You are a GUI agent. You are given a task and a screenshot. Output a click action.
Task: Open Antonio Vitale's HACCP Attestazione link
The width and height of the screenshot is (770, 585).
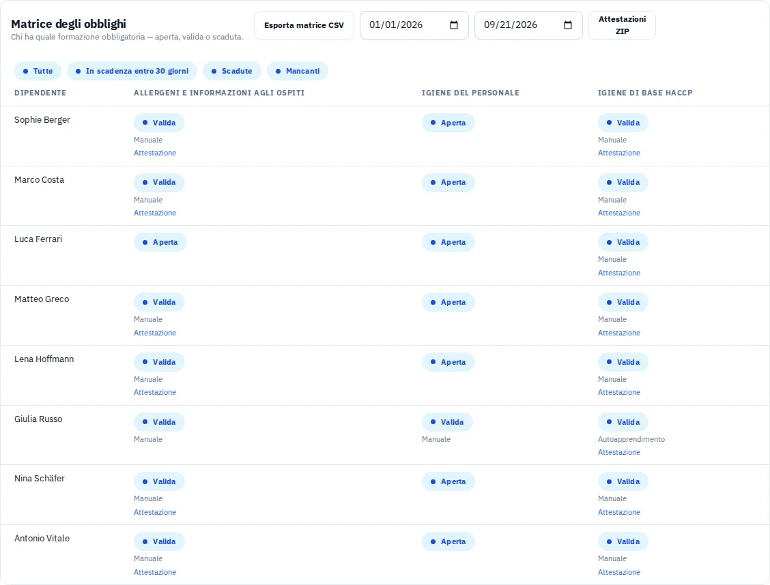618,572
